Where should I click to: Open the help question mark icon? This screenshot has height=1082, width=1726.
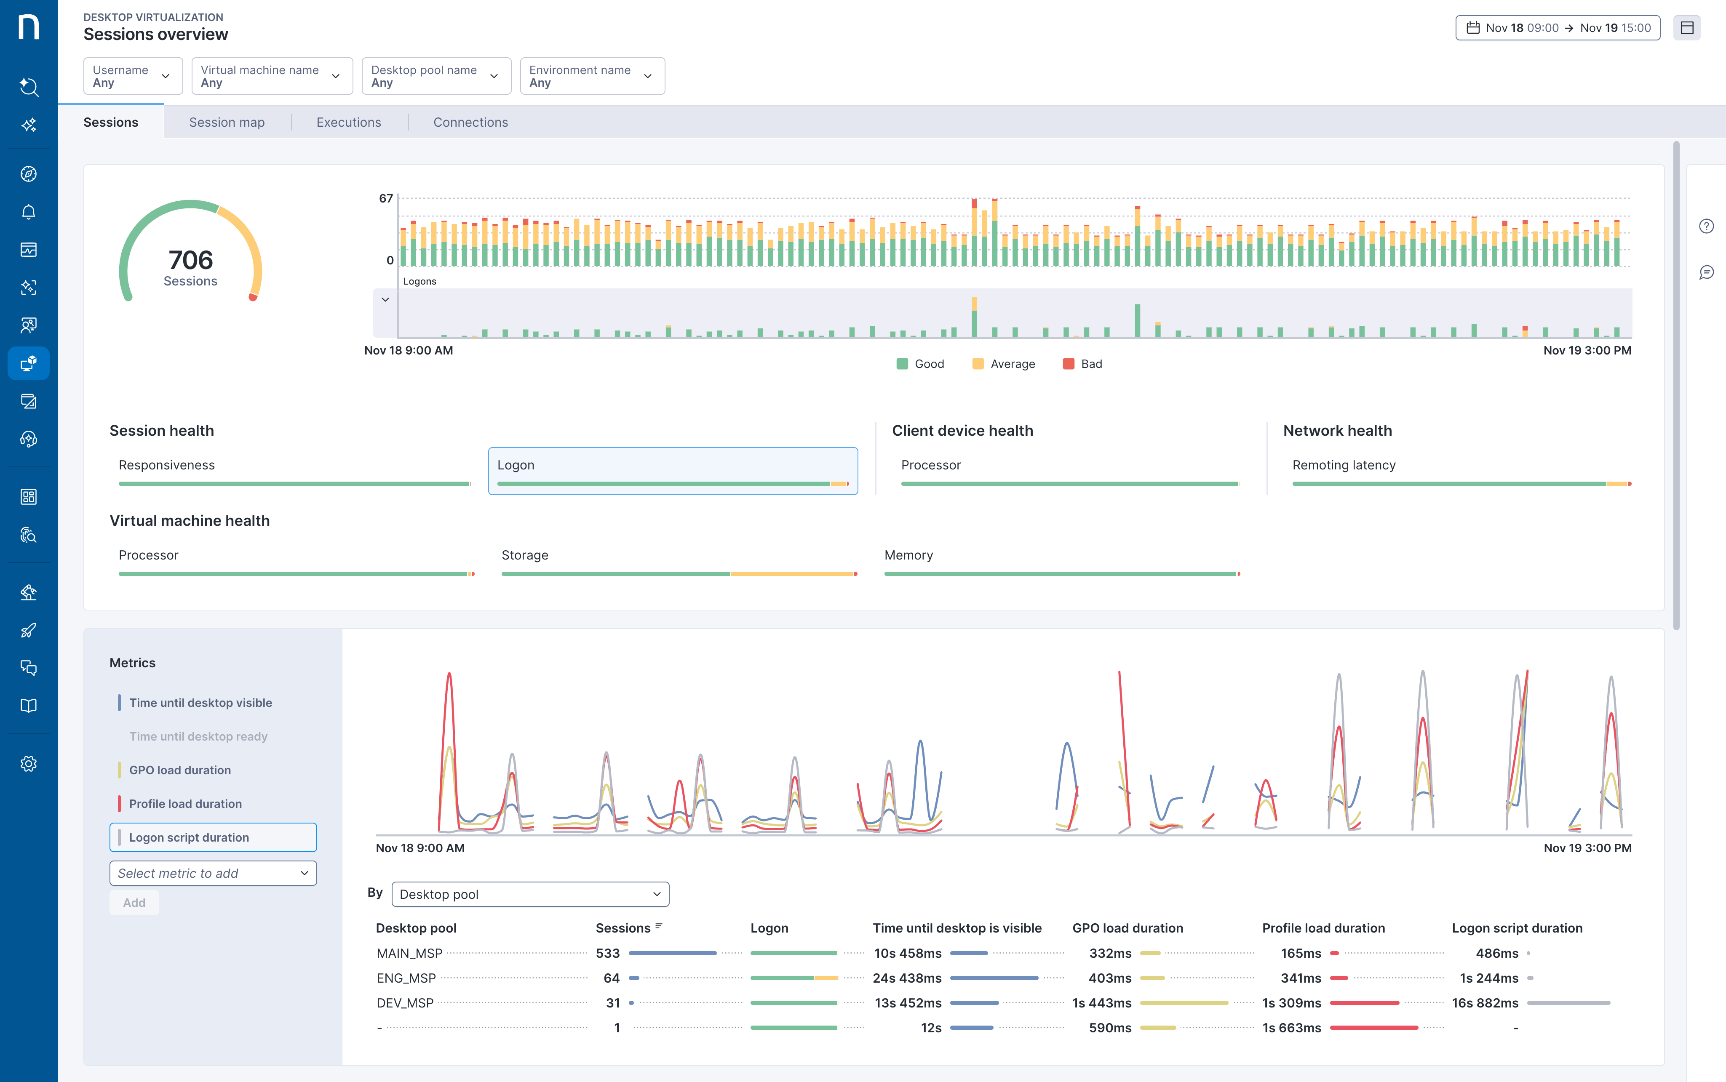click(x=1706, y=226)
